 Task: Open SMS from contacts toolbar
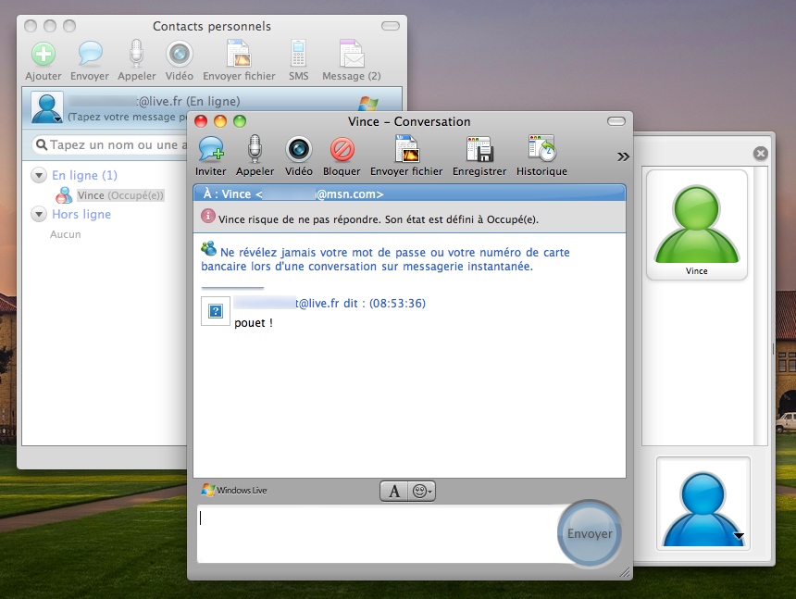pyautogui.click(x=298, y=55)
